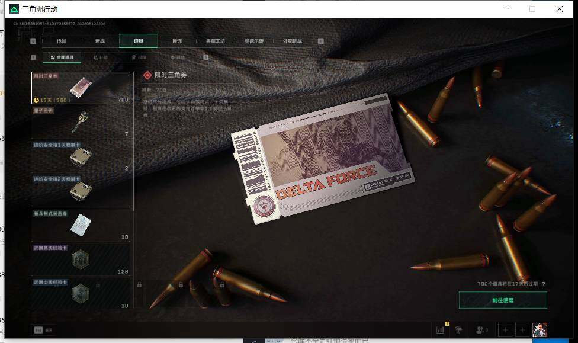Click the Delta Force ticket preview image

pos(323,159)
